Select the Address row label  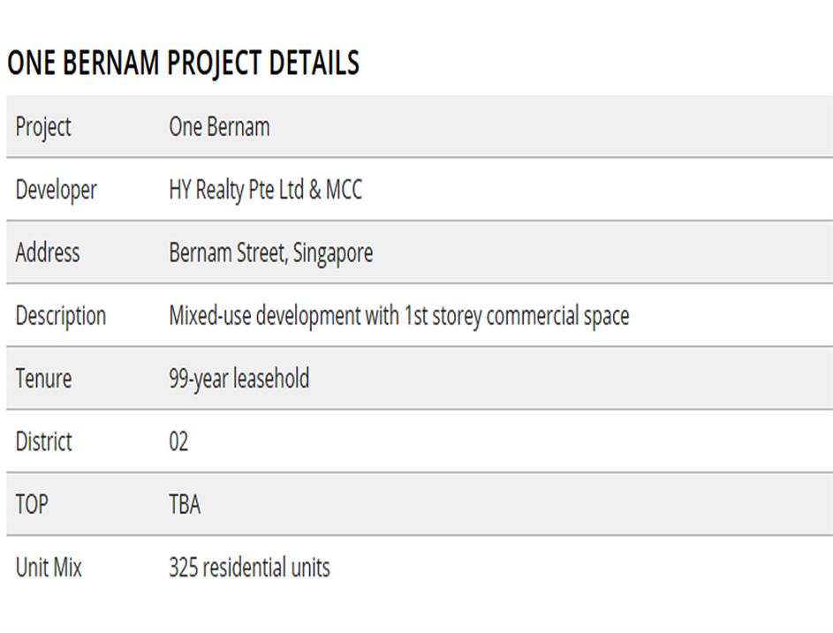[x=47, y=252]
